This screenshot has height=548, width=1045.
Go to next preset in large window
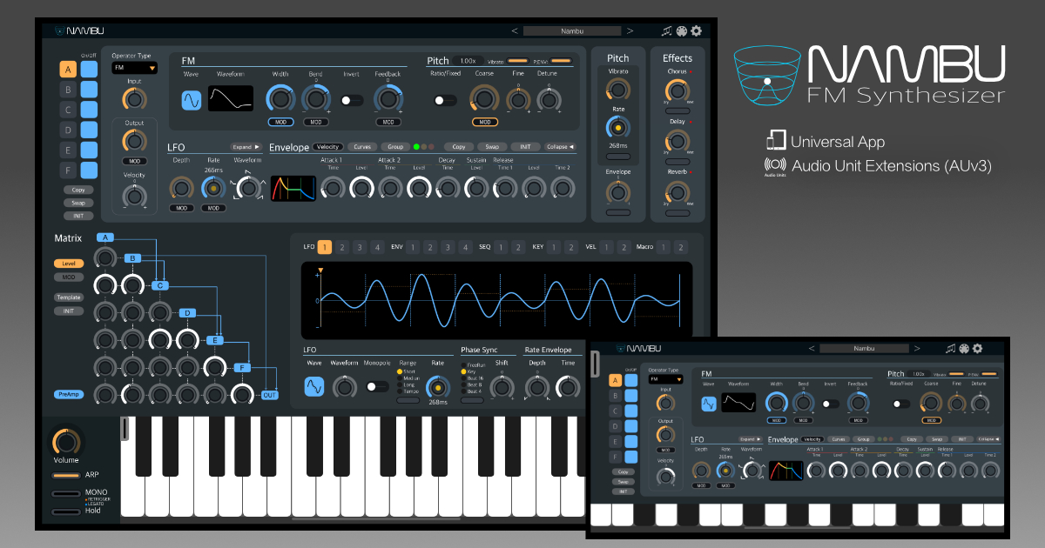coord(630,31)
